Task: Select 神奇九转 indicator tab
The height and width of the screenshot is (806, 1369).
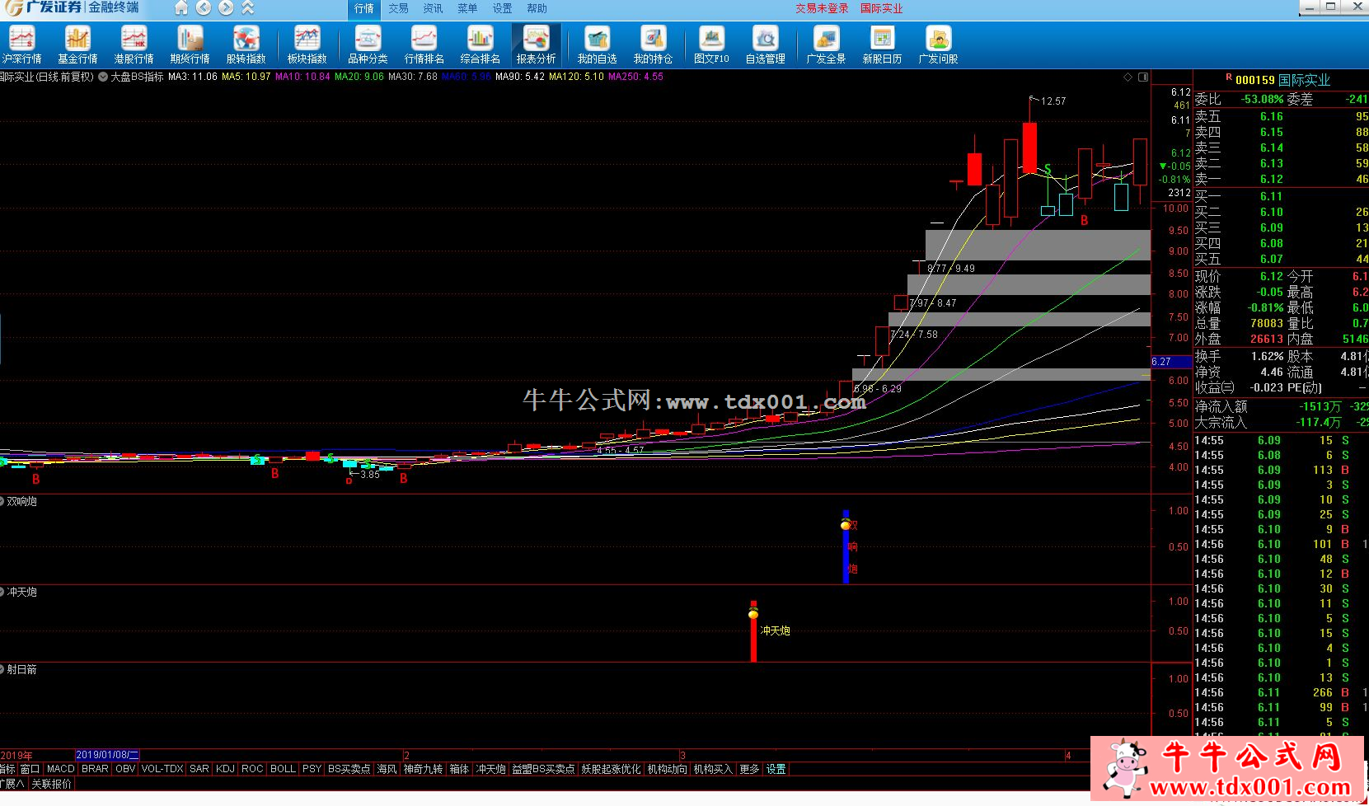Action: [423, 769]
